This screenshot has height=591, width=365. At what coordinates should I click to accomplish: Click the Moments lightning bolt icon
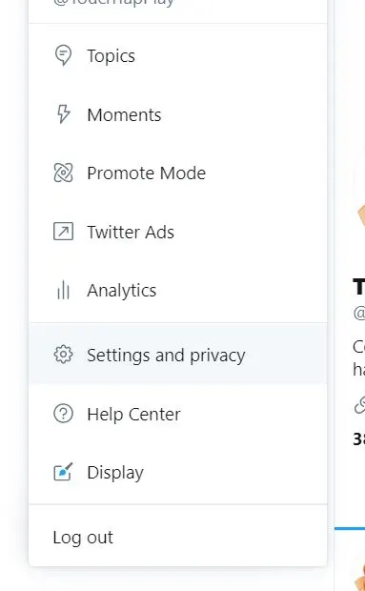64,113
